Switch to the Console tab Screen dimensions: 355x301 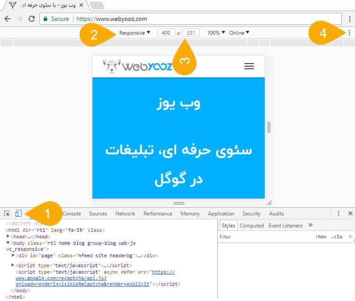[71, 213]
